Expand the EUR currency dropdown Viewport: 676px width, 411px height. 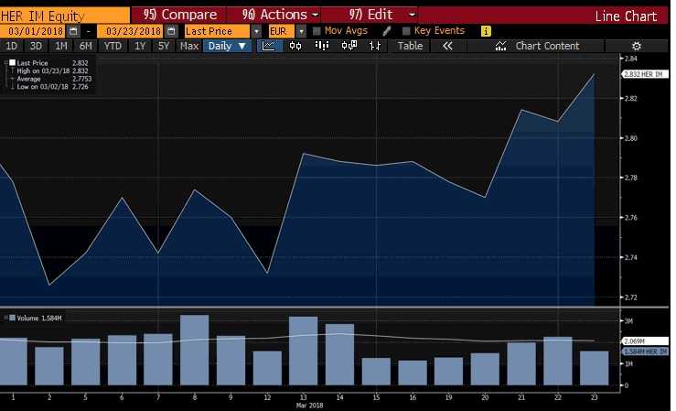click(x=301, y=31)
